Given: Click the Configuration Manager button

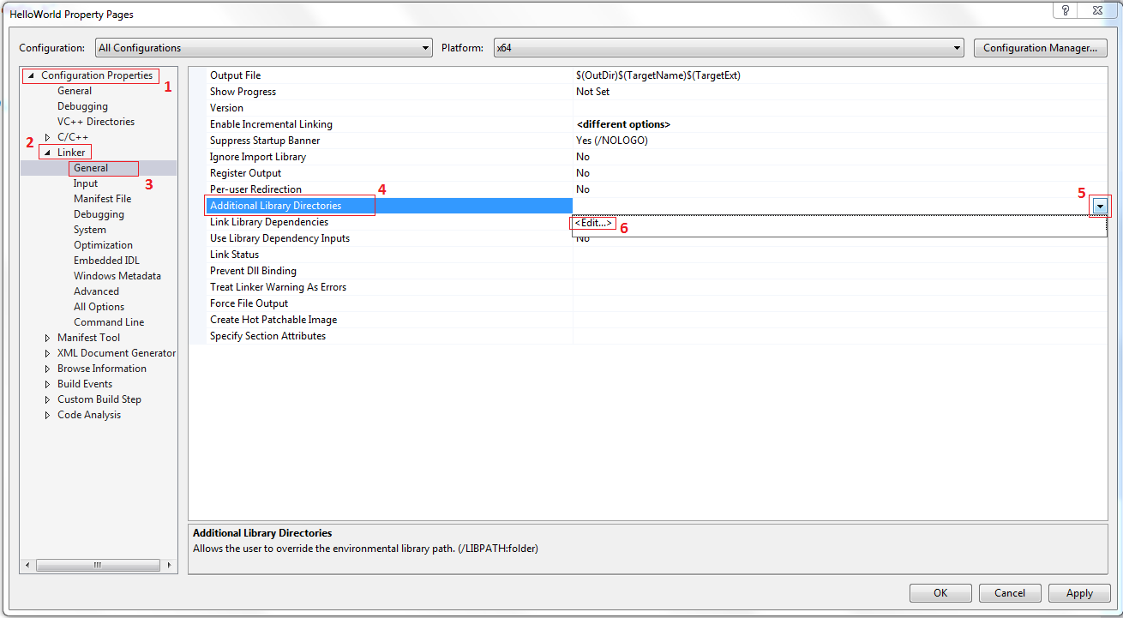Looking at the screenshot, I should click(1040, 47).
